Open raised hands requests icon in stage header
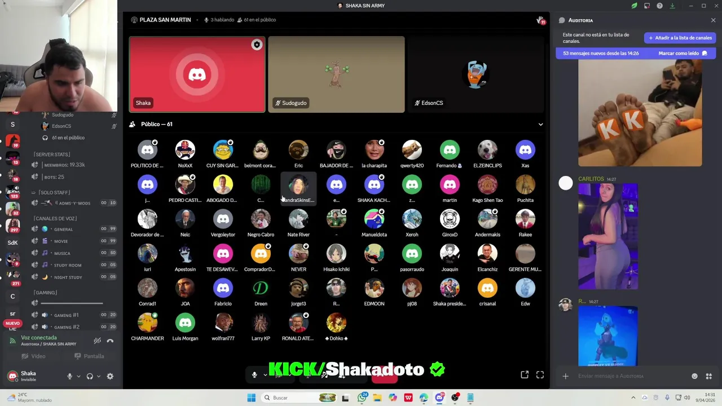 [540, 20]
